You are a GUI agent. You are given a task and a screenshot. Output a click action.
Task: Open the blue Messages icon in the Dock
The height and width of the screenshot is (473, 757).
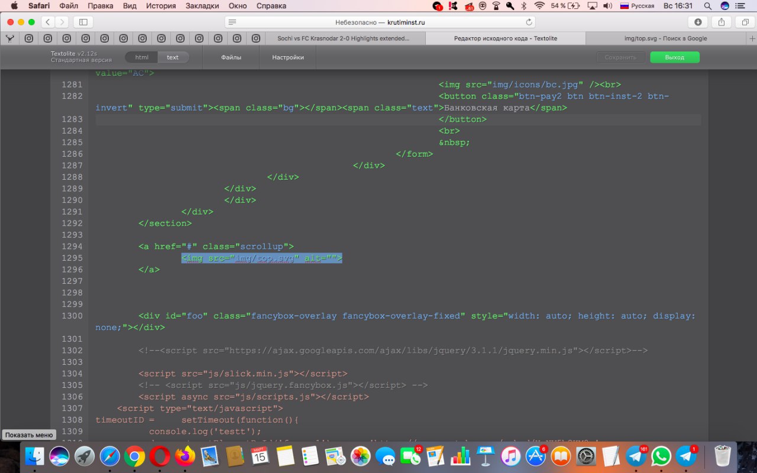click(x=386, y=456)
